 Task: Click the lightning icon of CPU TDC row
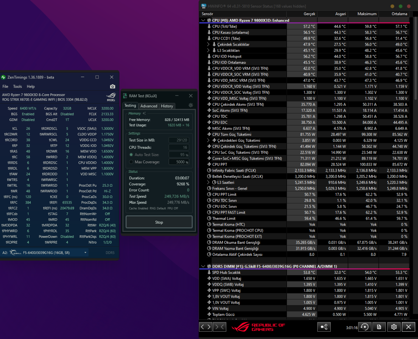tap(209, 116)
